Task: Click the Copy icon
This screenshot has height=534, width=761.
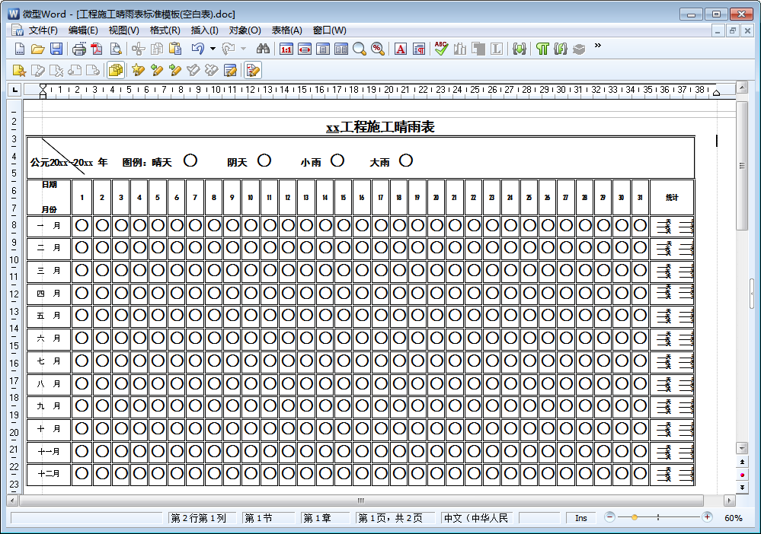Action: (157, 49)
